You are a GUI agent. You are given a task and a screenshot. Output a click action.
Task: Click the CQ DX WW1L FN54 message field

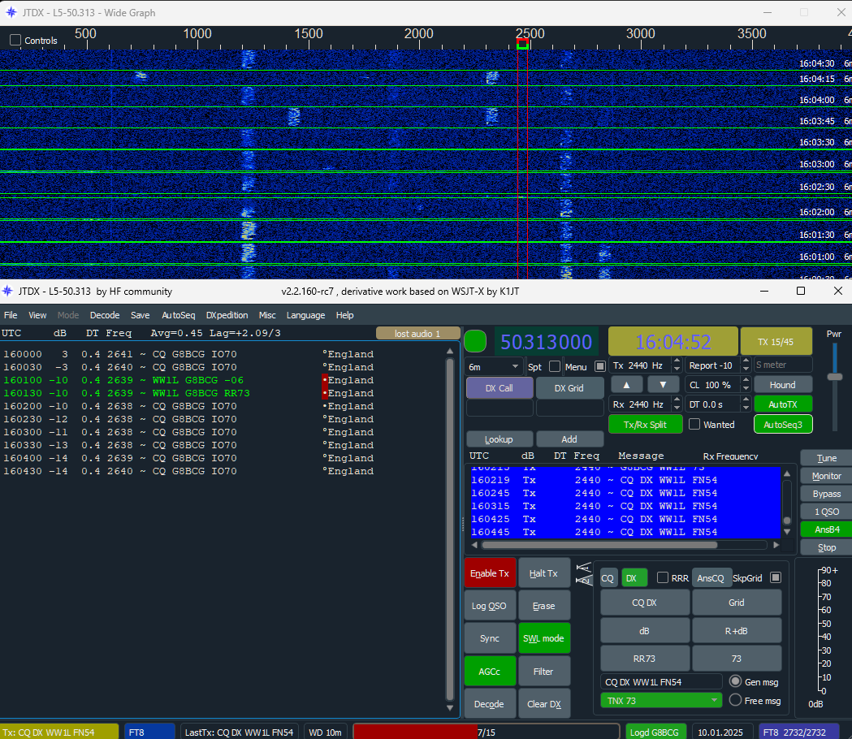point(661,681)
